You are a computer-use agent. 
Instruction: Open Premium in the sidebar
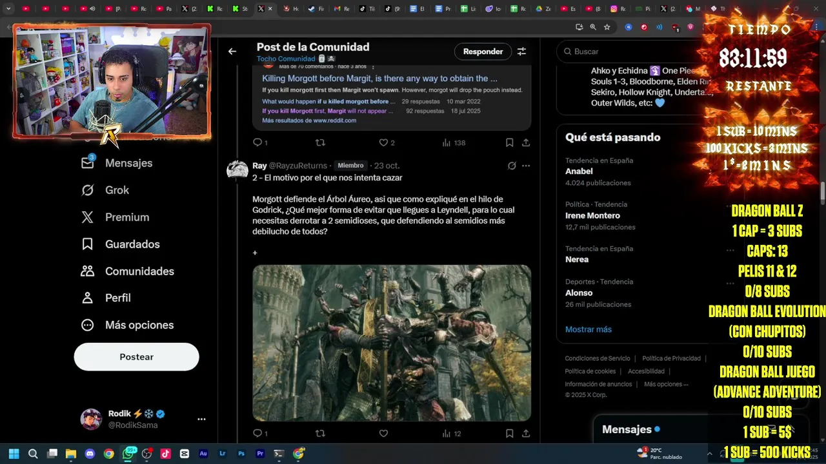pos(115,217)
